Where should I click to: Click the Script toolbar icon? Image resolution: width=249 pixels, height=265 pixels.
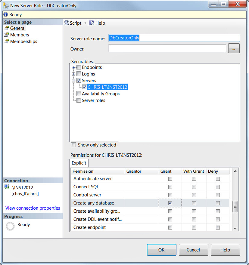click(x=67, y=23)
